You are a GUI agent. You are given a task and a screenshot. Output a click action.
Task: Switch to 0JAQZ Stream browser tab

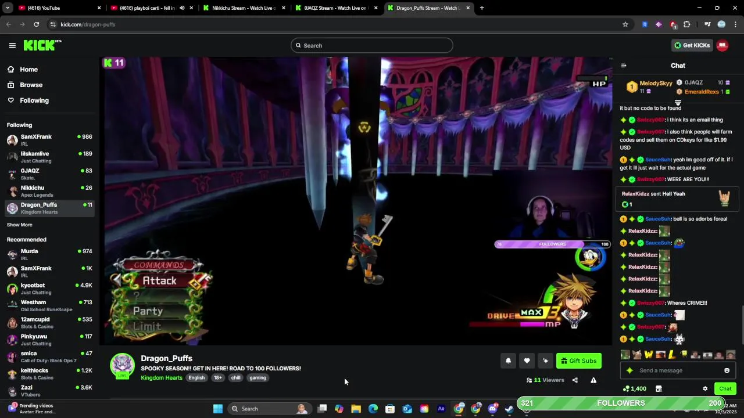click(336, 8)
